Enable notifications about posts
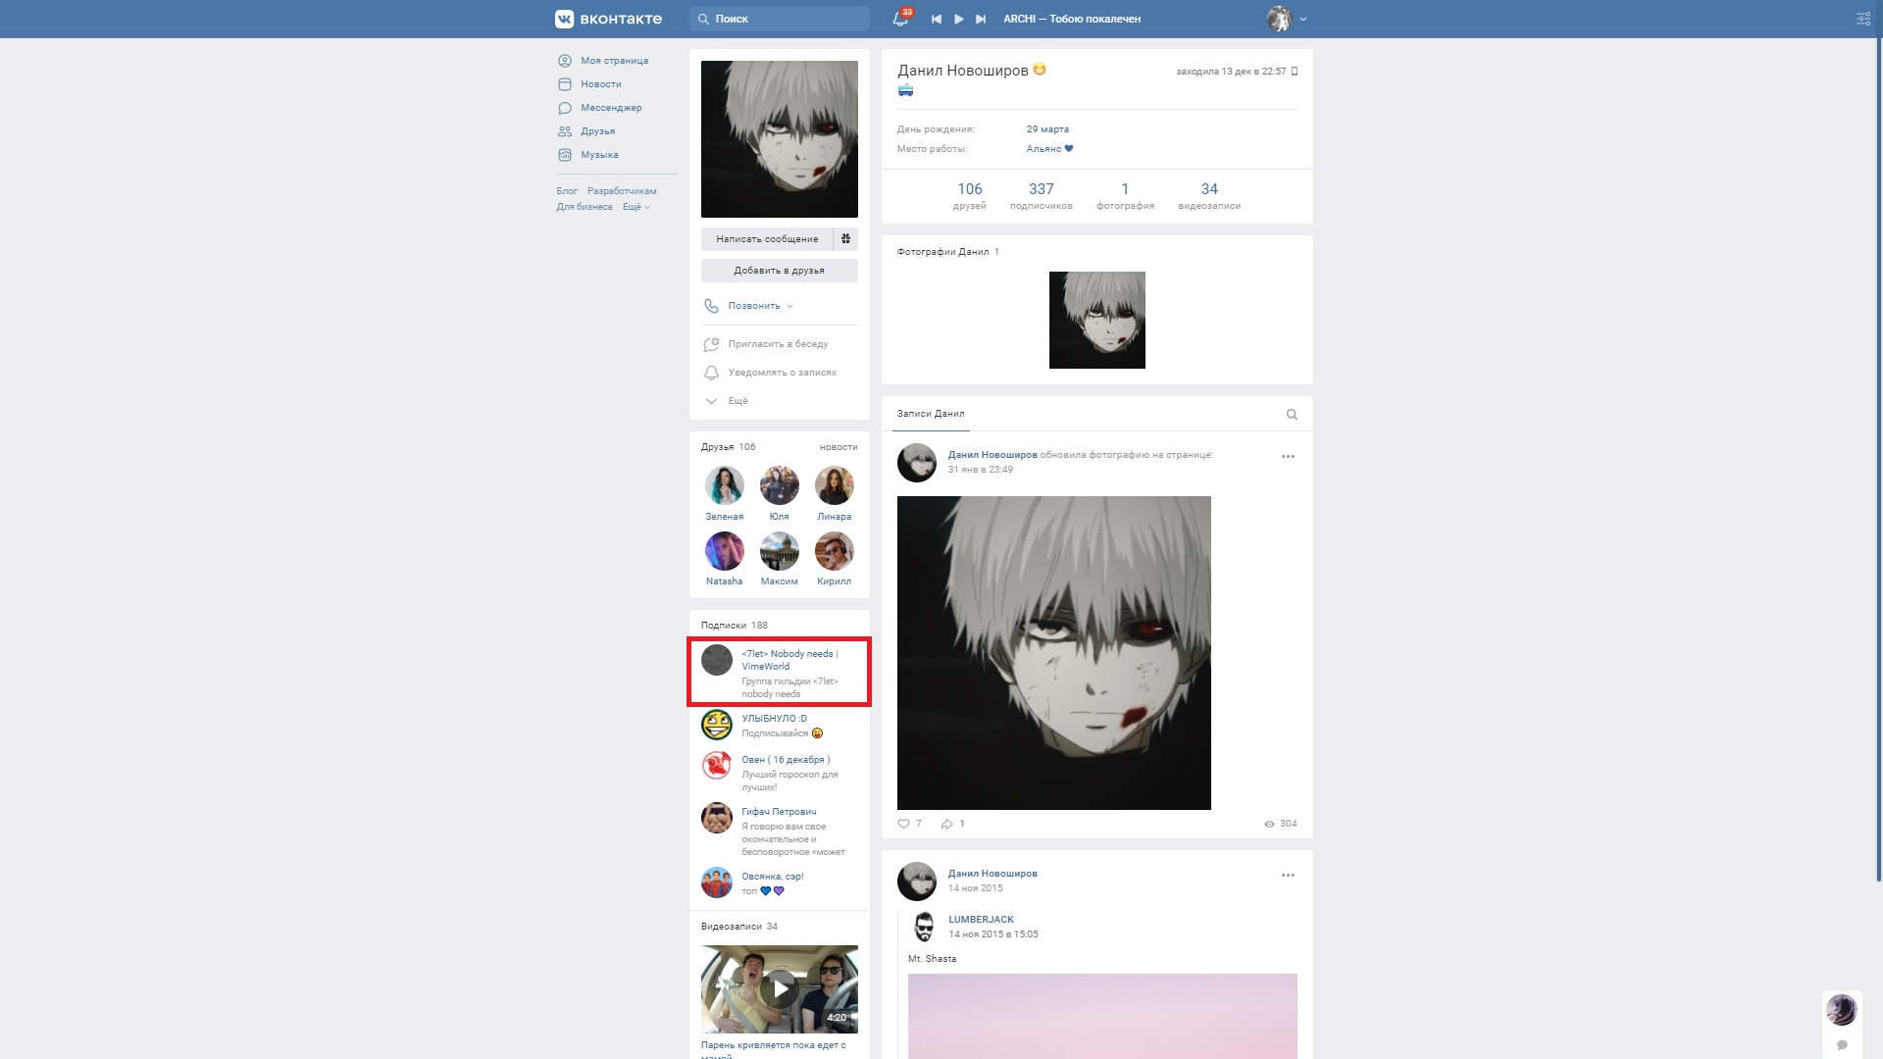Viewport: 1883px width, 1059px height. pyautogui.click(x=781, y=373)
